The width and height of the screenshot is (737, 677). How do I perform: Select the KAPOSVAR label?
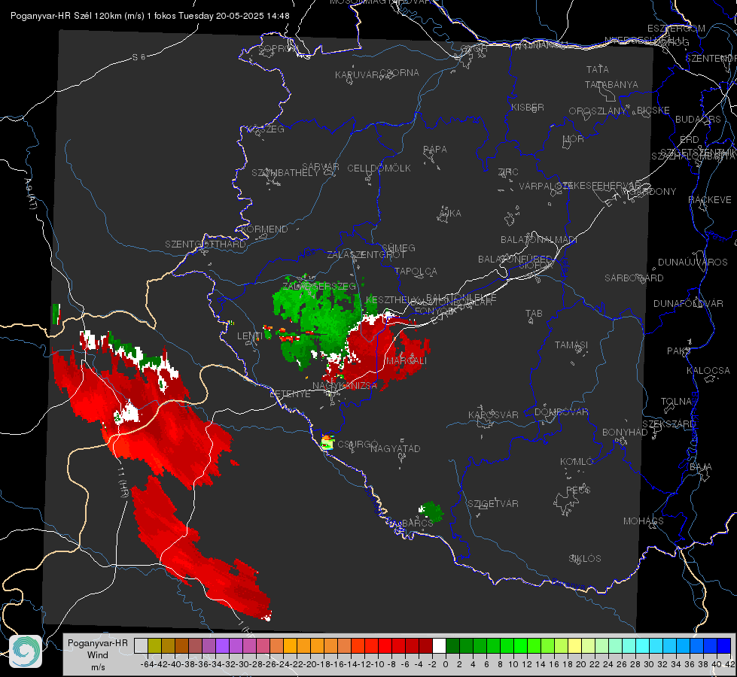(493, 415)
